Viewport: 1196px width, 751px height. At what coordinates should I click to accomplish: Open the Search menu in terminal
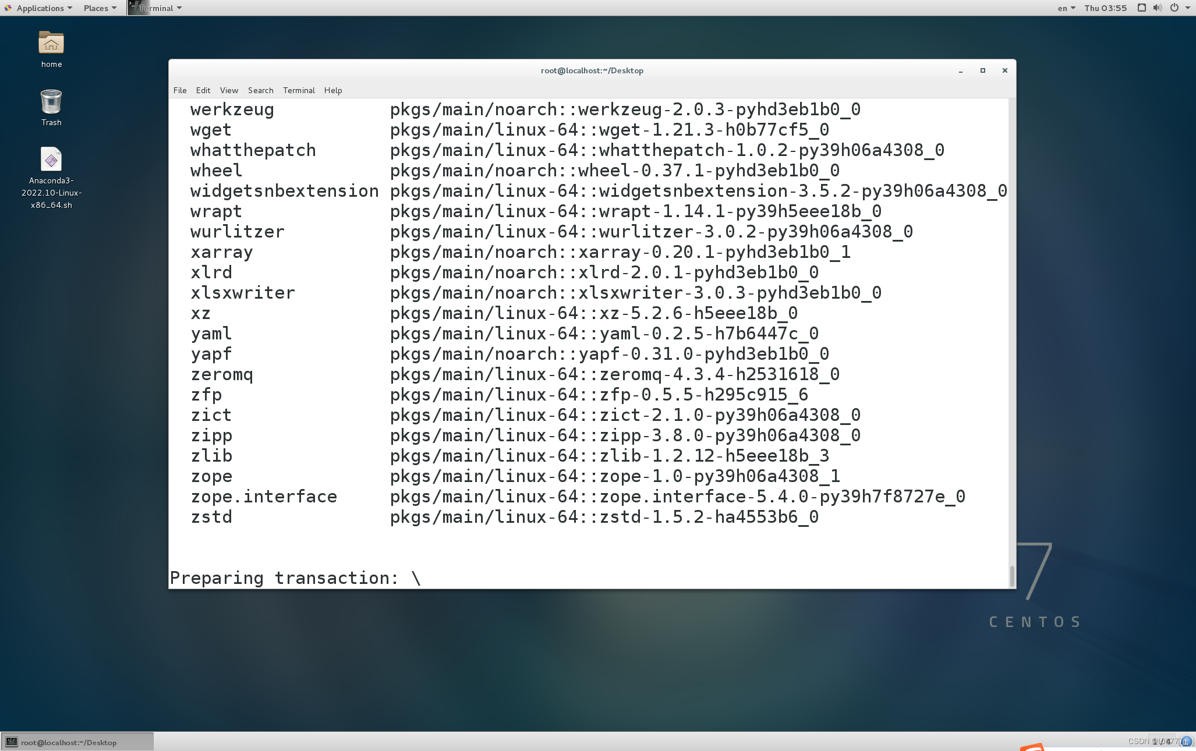(260, 90)
